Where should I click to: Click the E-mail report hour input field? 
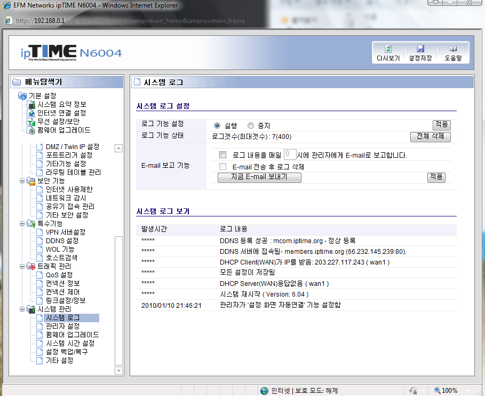point(290,154)
